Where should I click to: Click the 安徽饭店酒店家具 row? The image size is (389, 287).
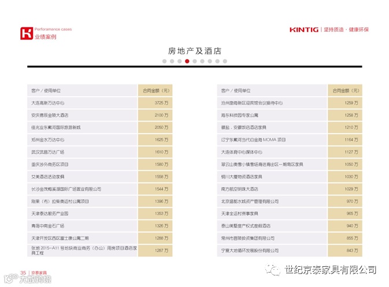click(x=272, y=127)
